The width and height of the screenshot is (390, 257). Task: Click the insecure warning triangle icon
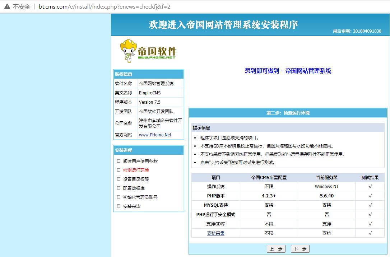7,6
